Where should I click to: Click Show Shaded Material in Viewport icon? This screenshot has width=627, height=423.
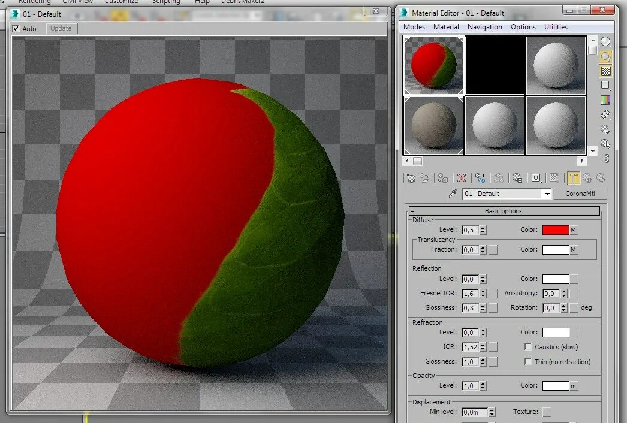coord(554,178)
